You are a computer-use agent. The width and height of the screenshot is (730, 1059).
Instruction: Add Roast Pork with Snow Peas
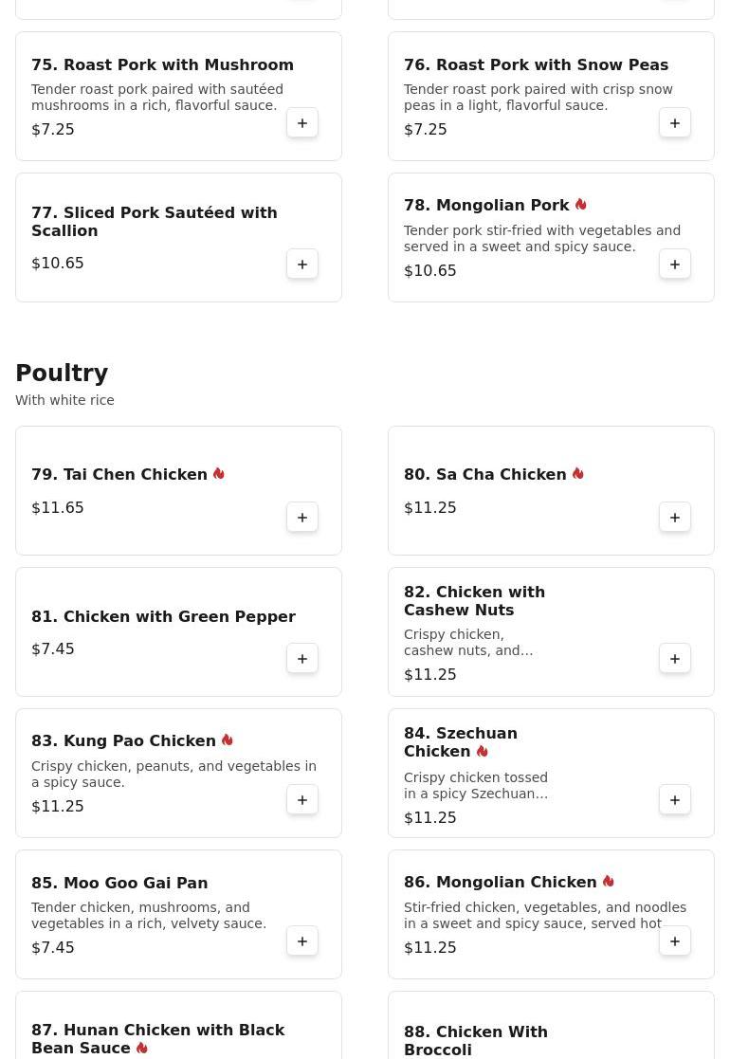pyautogui.click(x=675, y=123)
